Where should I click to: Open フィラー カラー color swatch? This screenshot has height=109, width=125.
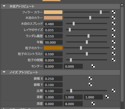(53, 12)
